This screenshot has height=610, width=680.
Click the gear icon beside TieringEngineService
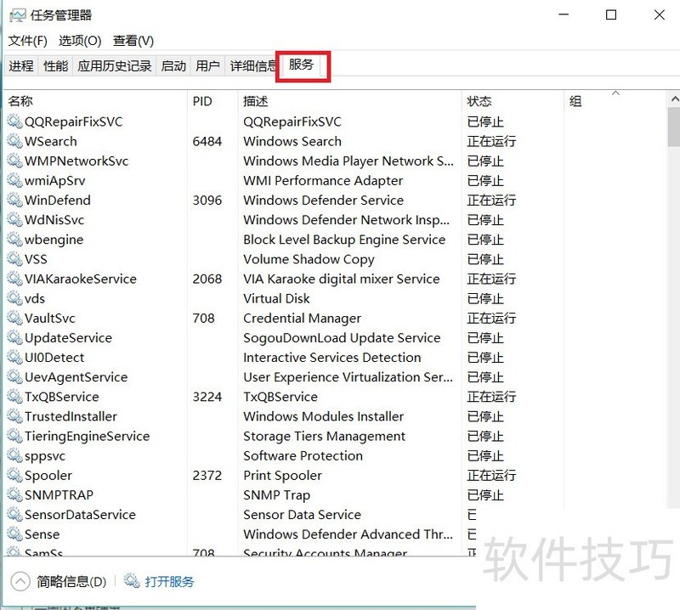[14, 436]
